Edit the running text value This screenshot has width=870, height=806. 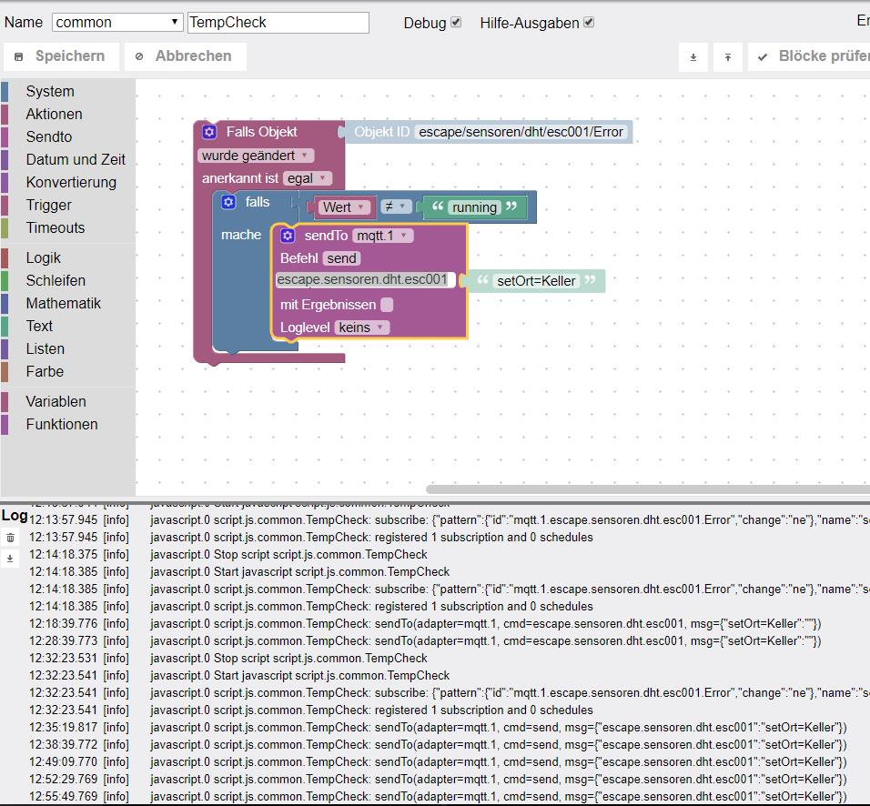click(474, 207)
